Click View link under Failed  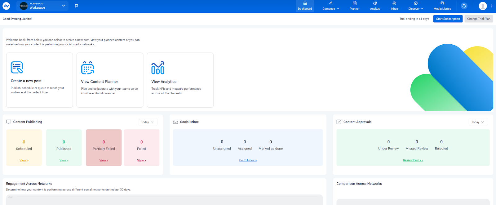click(142, 161)
